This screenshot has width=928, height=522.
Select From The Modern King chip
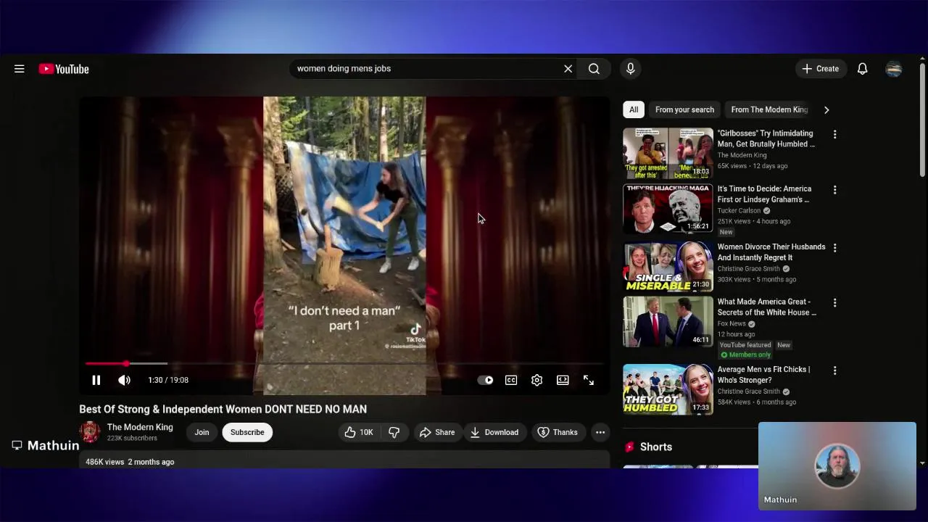pos(769,109)
